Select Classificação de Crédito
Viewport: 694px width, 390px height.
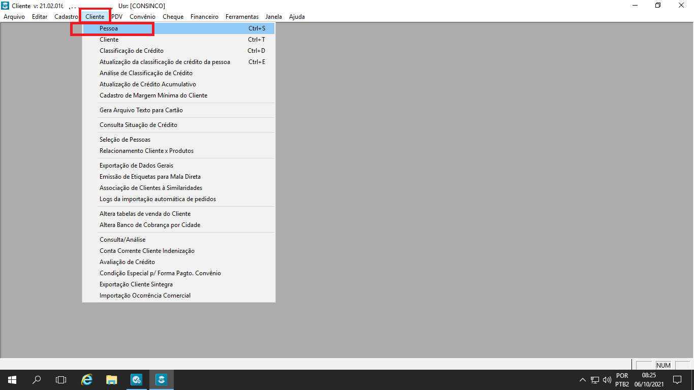click(x=179, y=51)
